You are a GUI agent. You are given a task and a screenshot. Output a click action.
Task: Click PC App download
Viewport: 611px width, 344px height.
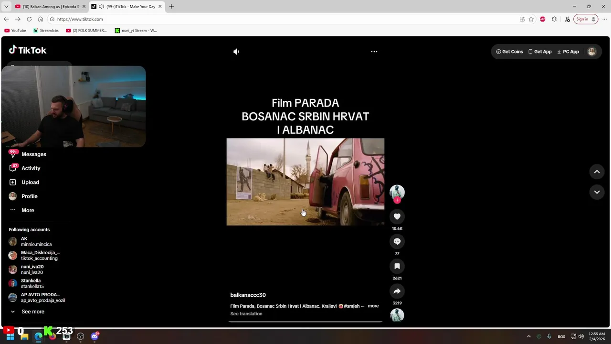tap(568, 52)
